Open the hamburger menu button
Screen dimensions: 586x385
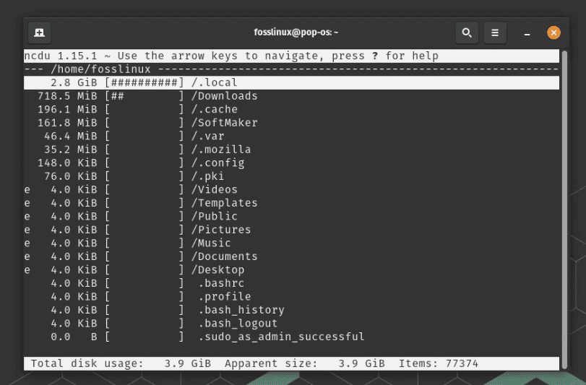[495, 33]
